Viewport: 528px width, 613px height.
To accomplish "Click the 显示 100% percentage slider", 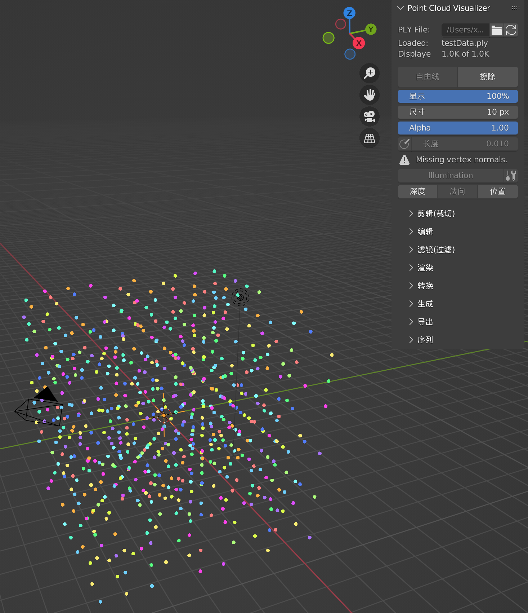I will pos(458,96).
